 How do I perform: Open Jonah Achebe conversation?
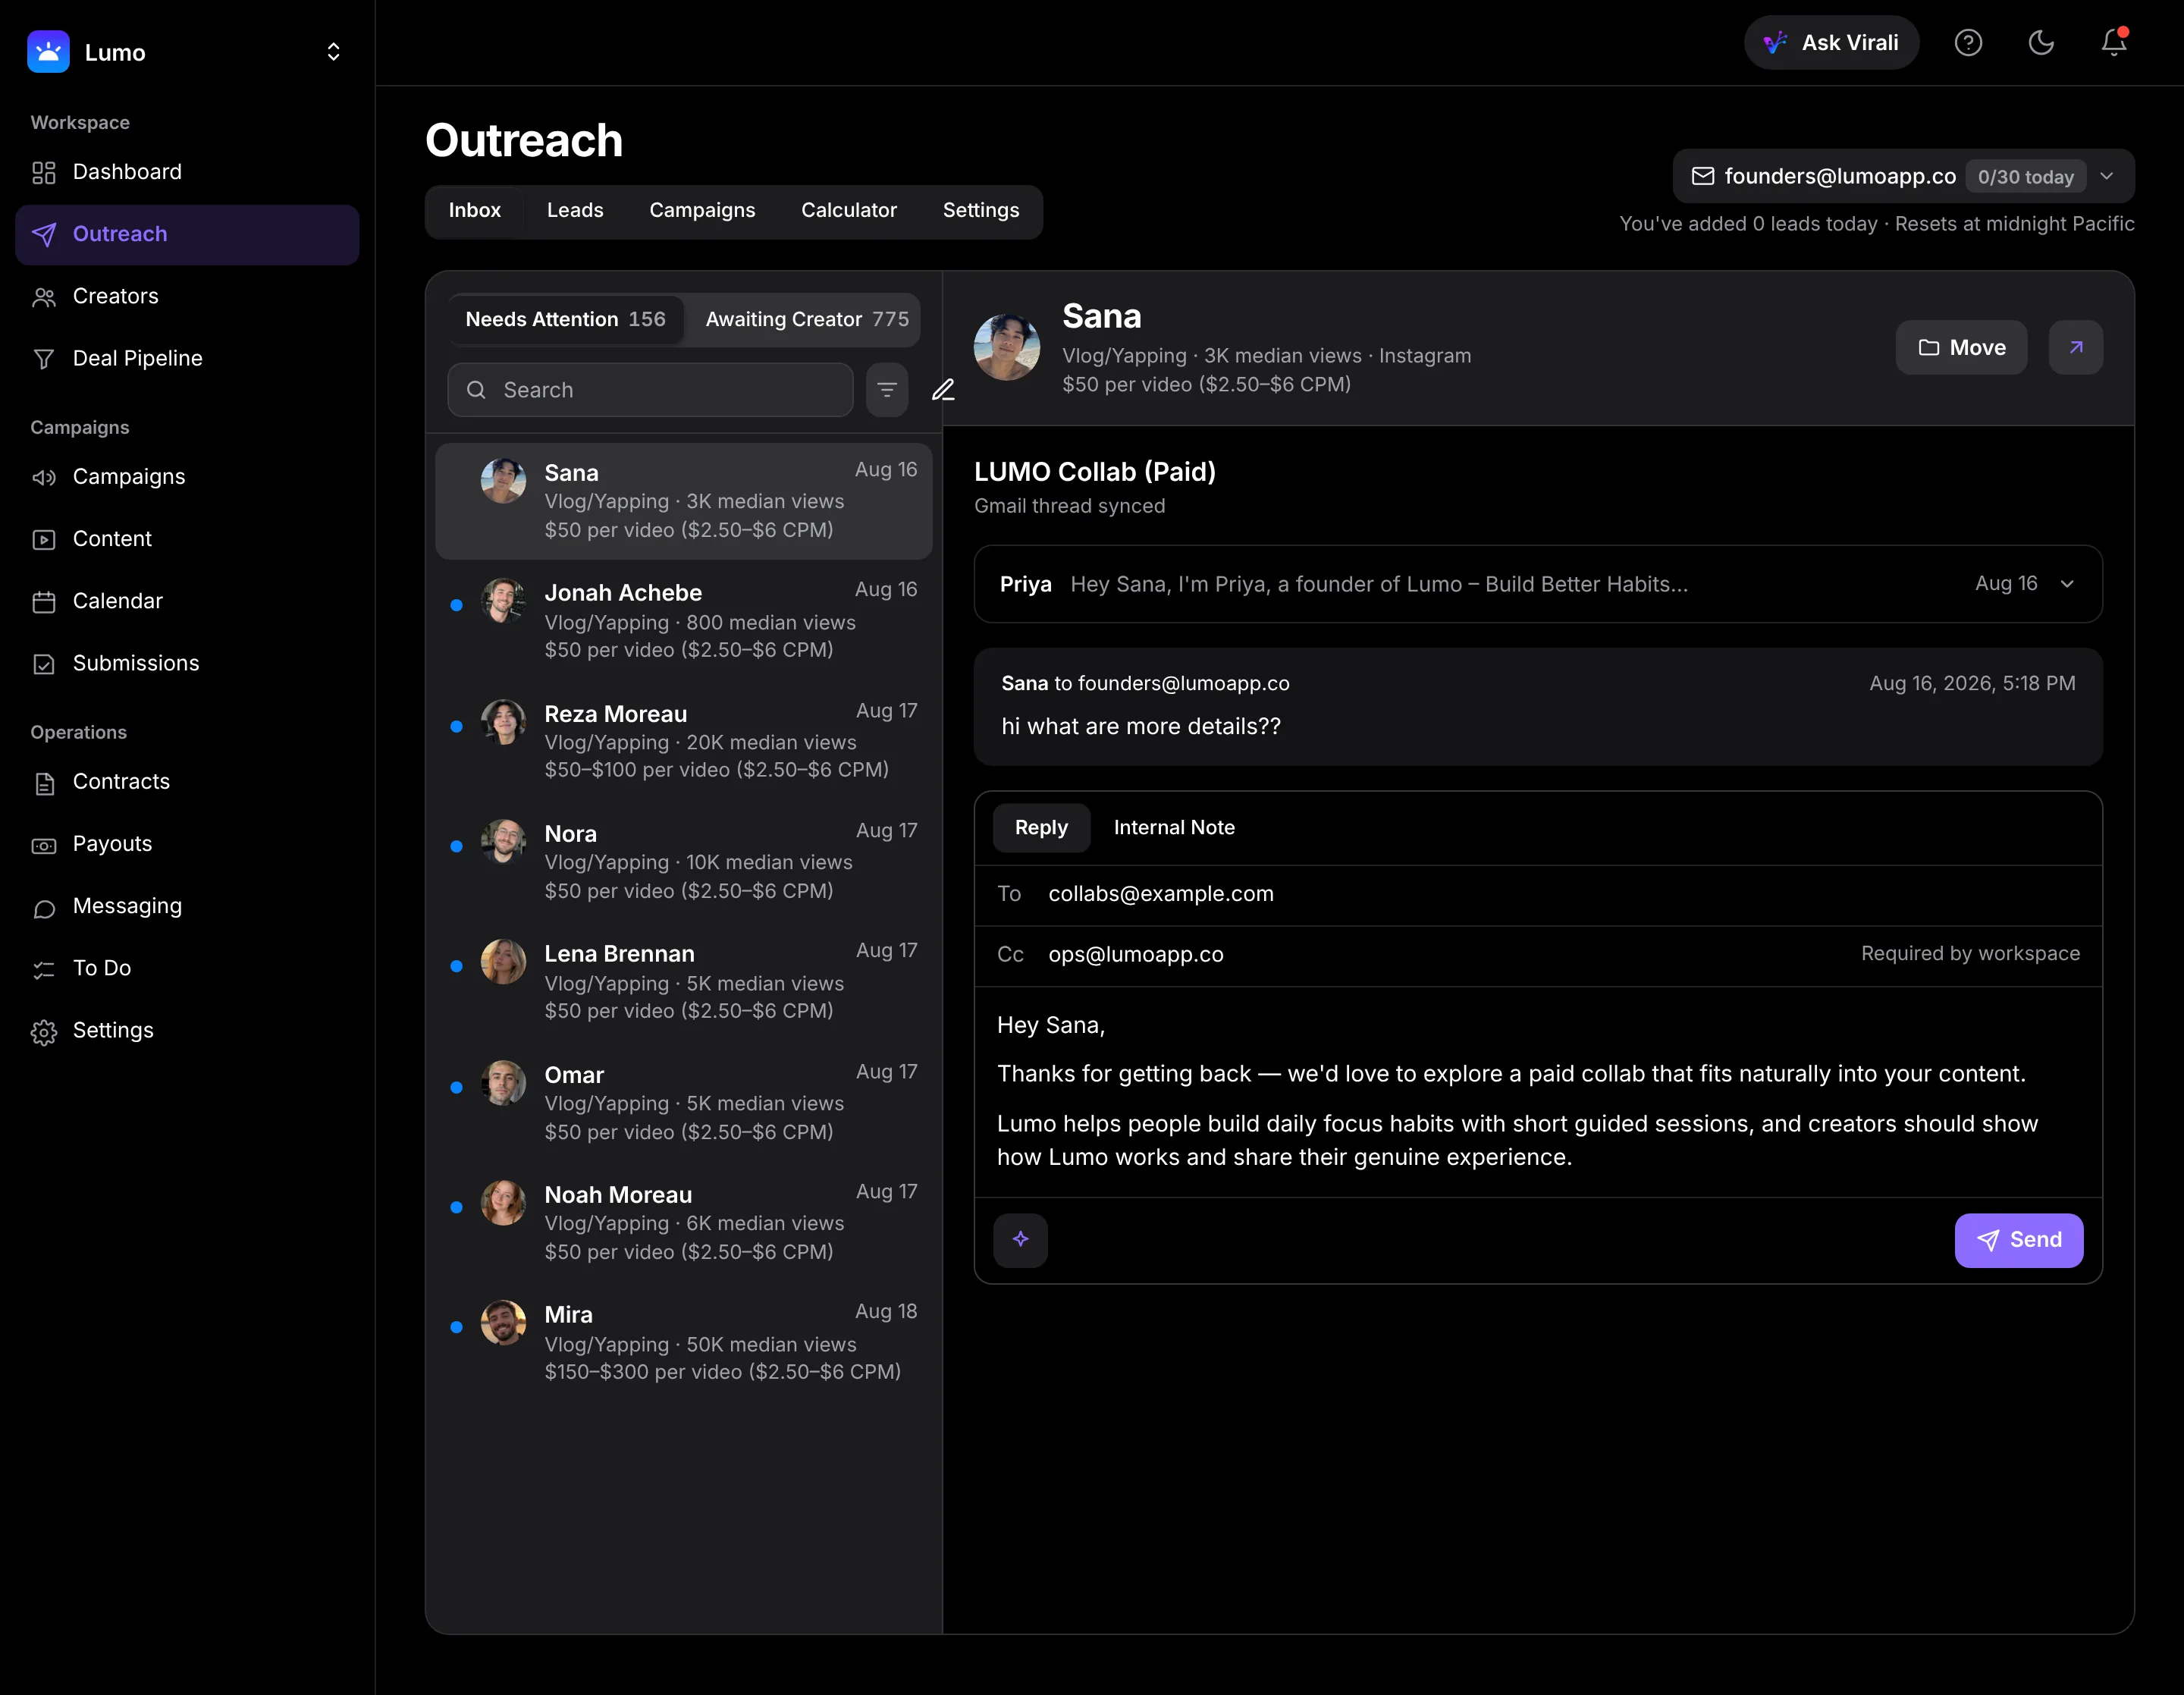[x=684, y=621]
